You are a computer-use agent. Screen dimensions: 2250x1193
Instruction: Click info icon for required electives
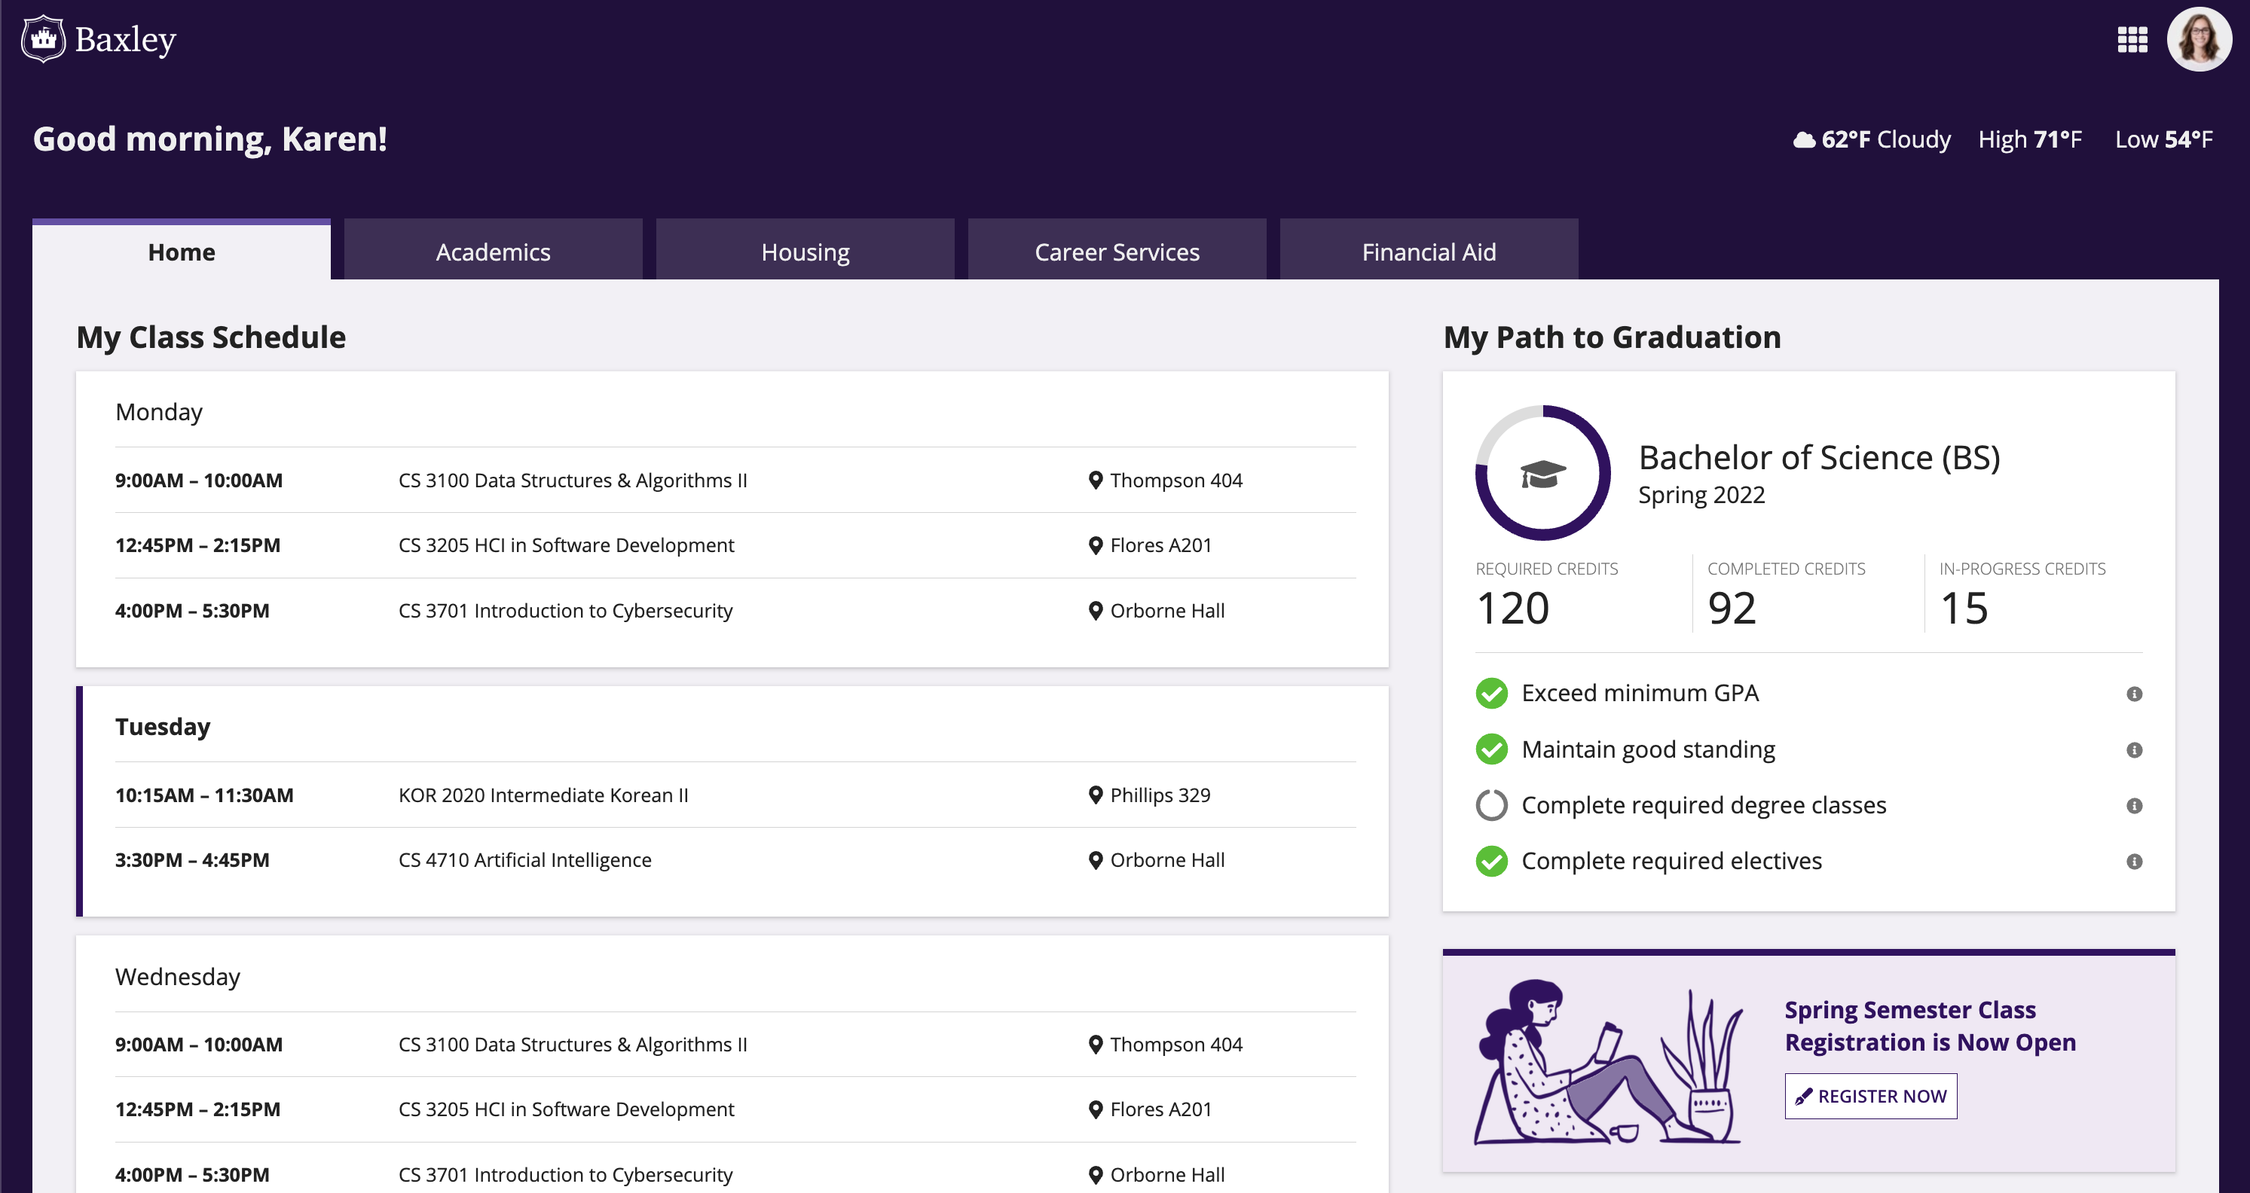2134,862
